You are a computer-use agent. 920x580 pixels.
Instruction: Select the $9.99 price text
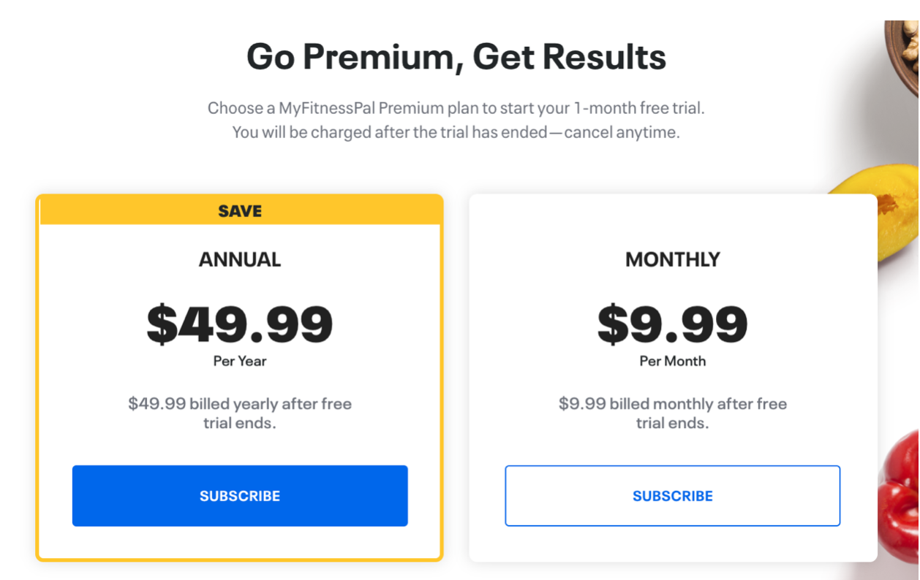(673, 324)
